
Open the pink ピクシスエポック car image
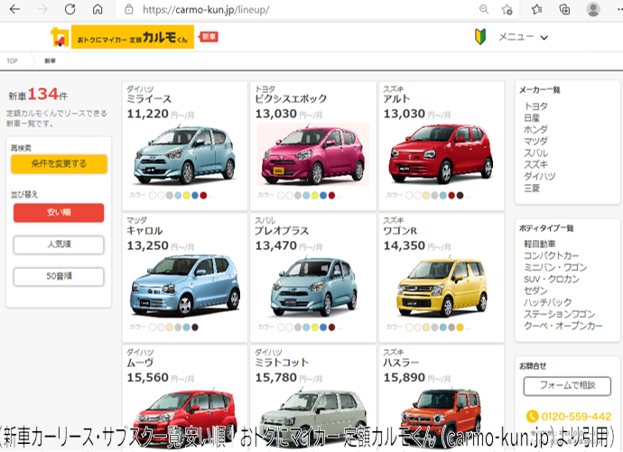(313, 155)
